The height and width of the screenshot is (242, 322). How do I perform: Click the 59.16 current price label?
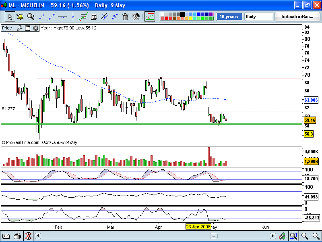[x=310, y=120]
